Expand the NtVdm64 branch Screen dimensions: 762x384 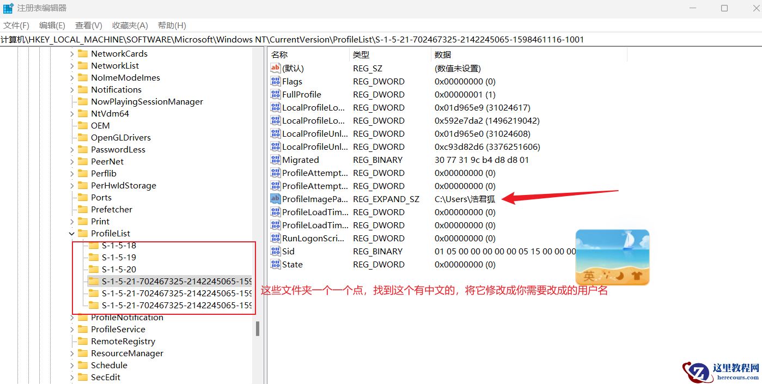point(71,113)
